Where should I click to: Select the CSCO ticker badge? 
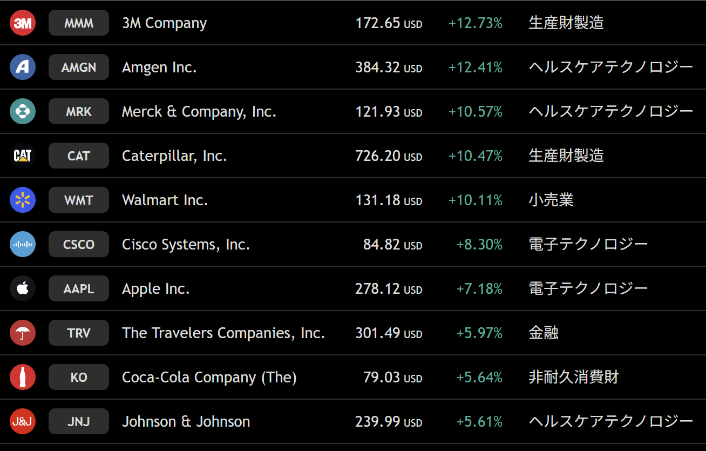(79, 245)
